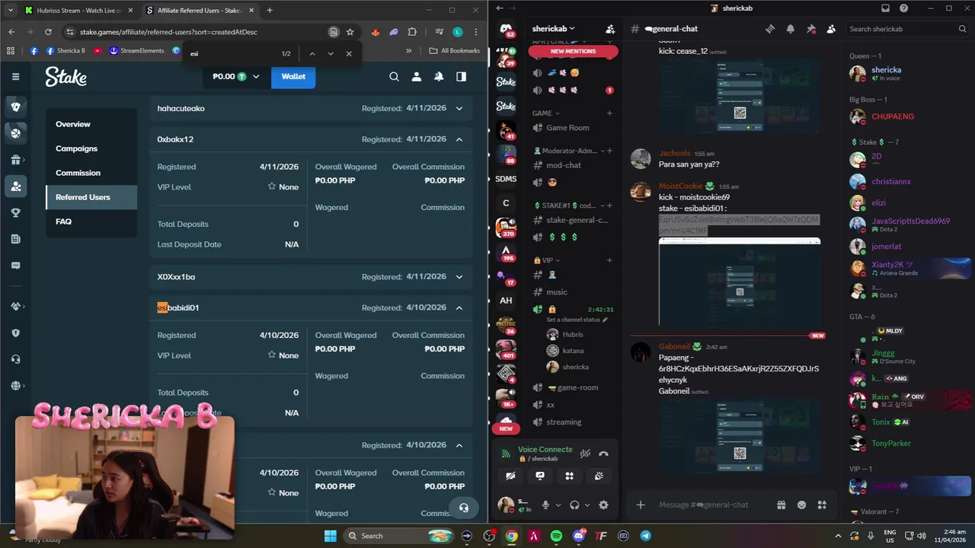975x548 pixels.
Task: Open Discord help question mark
Action: (x=903, y=8)
